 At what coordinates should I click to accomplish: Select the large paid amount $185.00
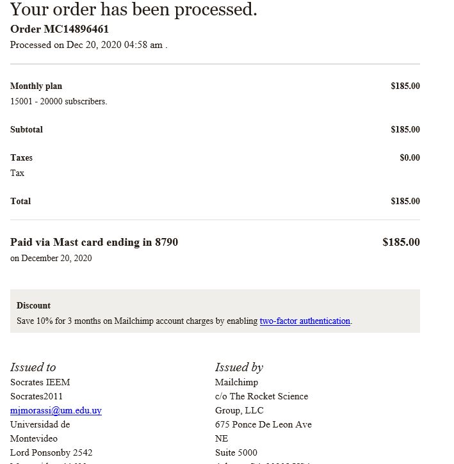pyautogui.click(x=401, y=242)
